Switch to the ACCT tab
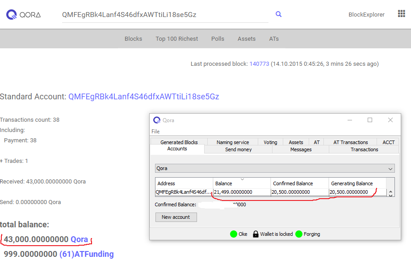 pyautogui.click(x=388, y=142)
